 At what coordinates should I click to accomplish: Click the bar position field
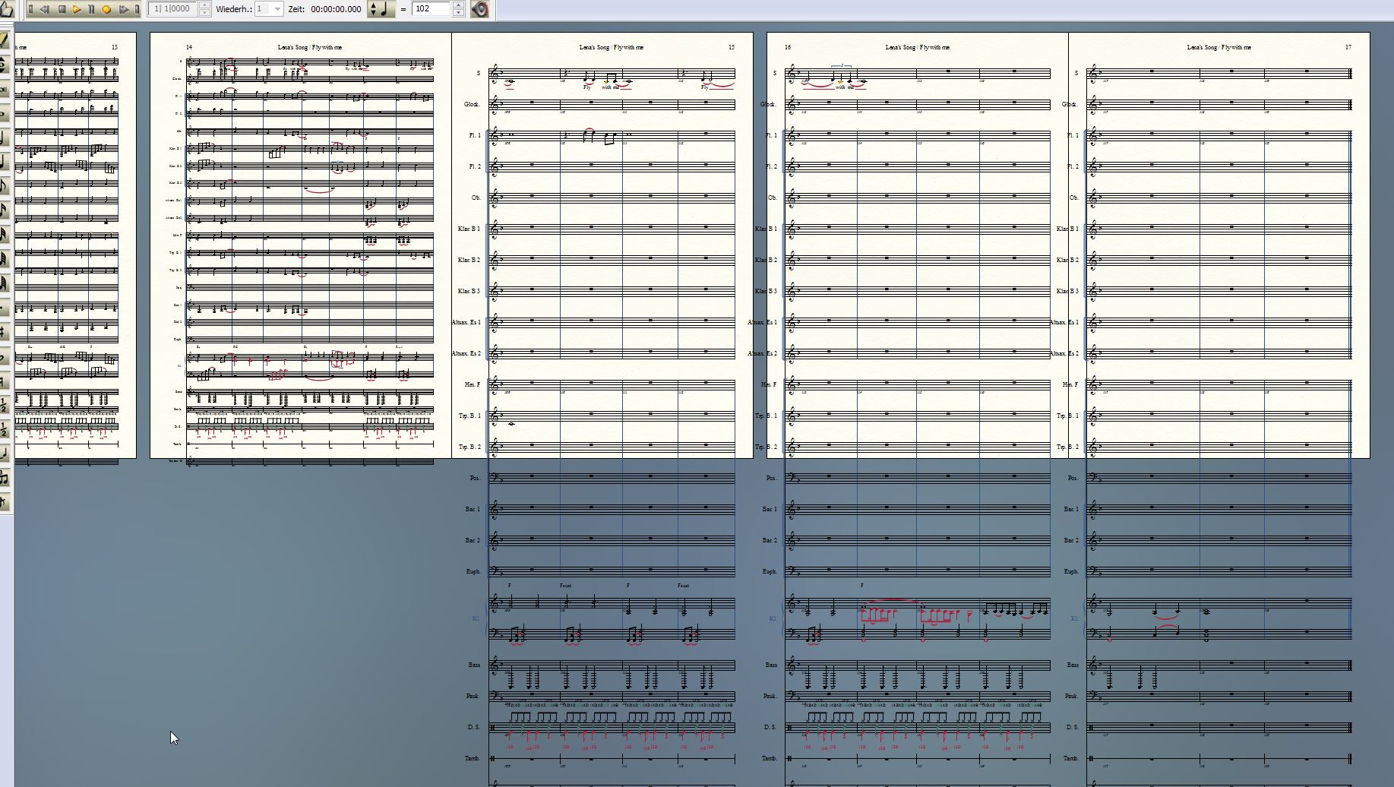pos(173,9)
